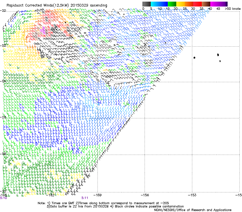Click the green 15-20 knots legend color
This screenshot has height=212, width=242.
click(172, 4)
